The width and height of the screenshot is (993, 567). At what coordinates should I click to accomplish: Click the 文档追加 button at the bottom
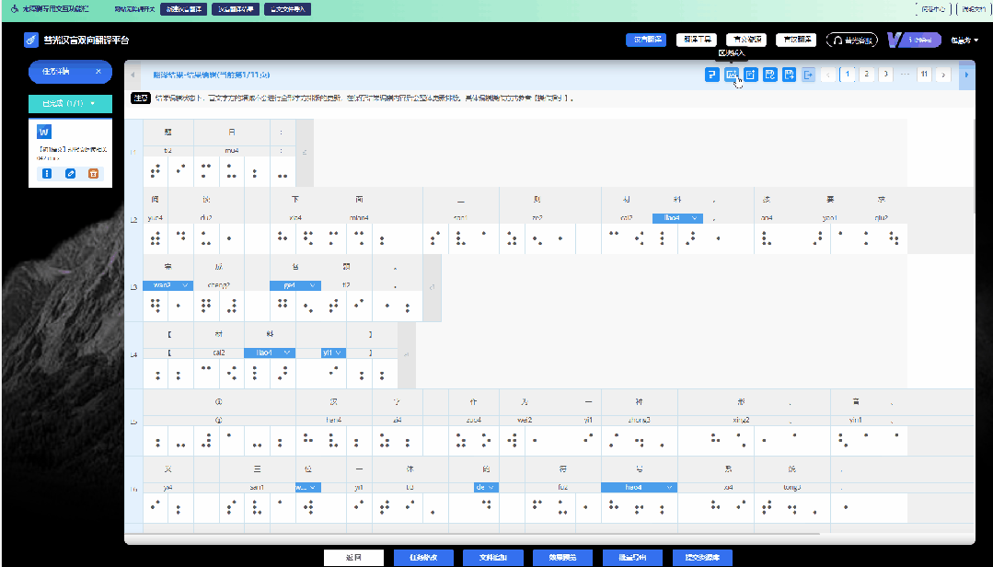[492, 558]
